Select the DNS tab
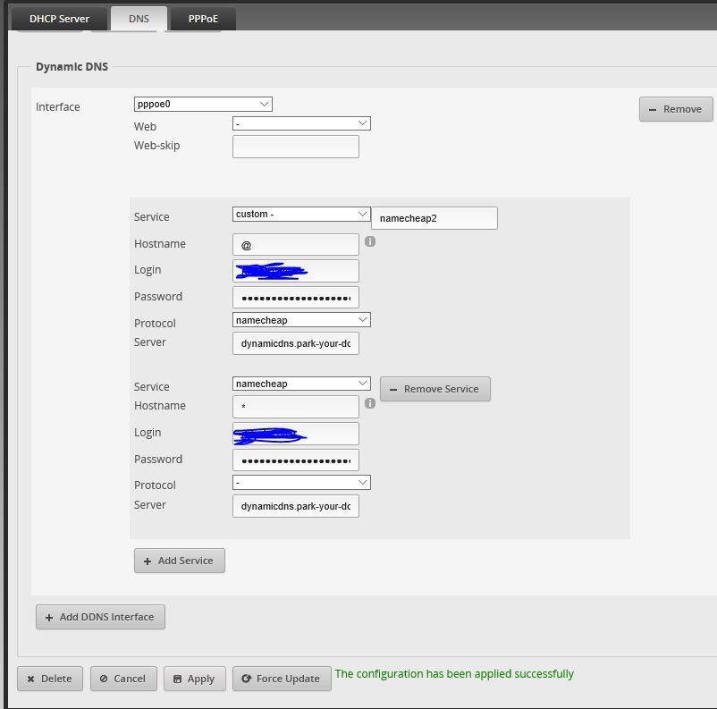The image size is (717, 709). 139,18
